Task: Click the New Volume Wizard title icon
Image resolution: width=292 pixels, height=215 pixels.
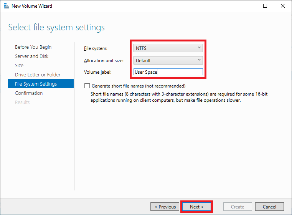Action: click(x=7, y=6)
